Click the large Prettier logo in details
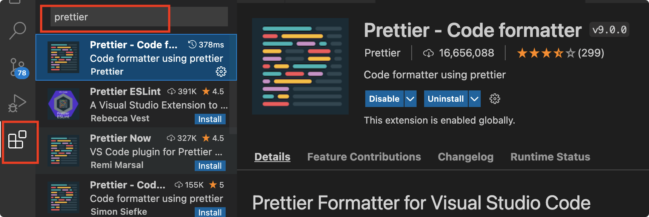 [300, 66]
